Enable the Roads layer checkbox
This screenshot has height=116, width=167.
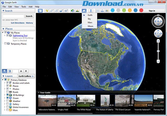(x=8, y=92)
